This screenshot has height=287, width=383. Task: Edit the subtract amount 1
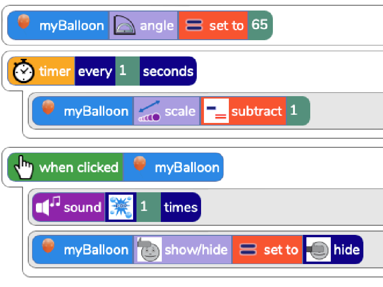coord(297,111)
